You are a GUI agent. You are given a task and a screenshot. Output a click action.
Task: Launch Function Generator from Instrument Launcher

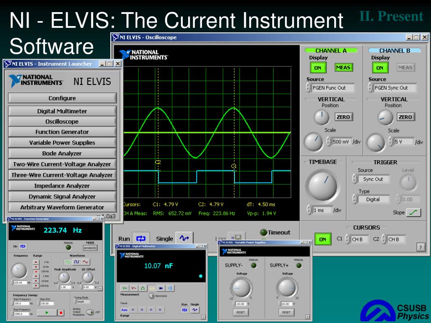coord(62,132)
